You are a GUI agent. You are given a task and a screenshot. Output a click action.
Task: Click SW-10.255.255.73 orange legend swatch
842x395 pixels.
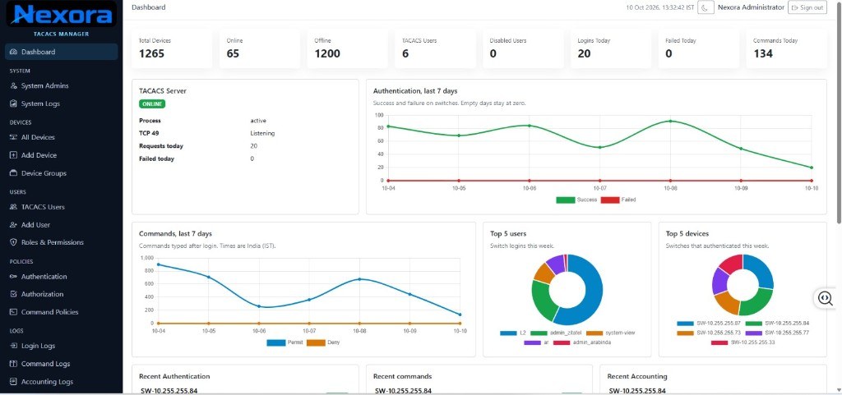[x=685, y=333]
